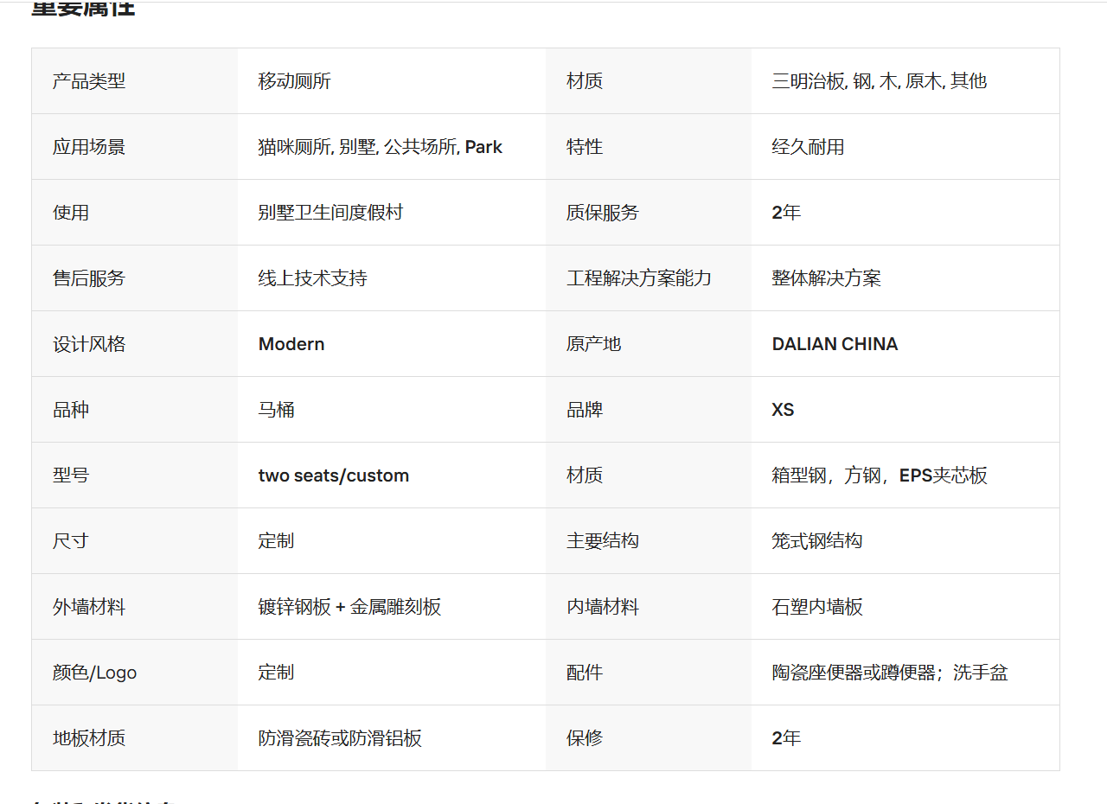1107x804 pixels.
Task: Click the '颜色/Logo' attribute label
Action: pos(95,673)
